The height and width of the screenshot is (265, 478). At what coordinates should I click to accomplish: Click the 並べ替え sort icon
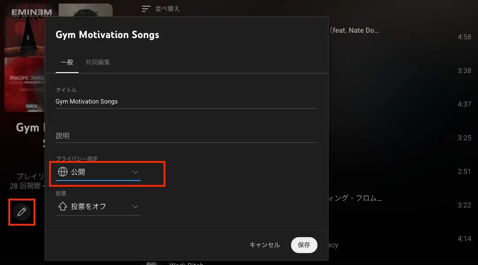146,8
